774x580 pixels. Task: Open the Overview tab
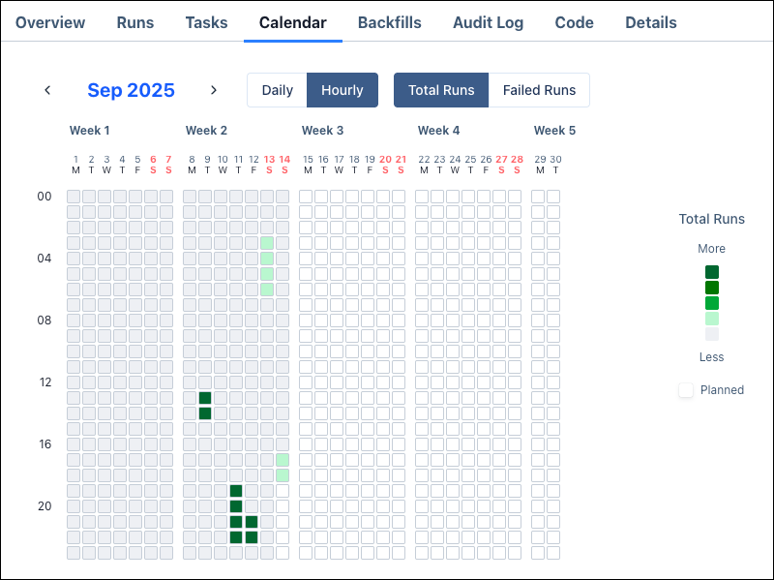tap(50, 22)
